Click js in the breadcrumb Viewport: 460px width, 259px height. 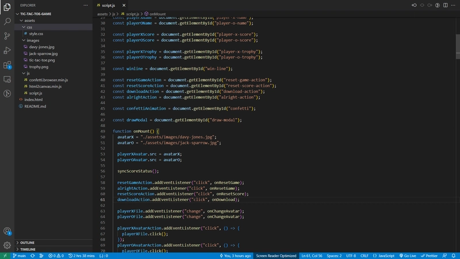pos(113,14)
